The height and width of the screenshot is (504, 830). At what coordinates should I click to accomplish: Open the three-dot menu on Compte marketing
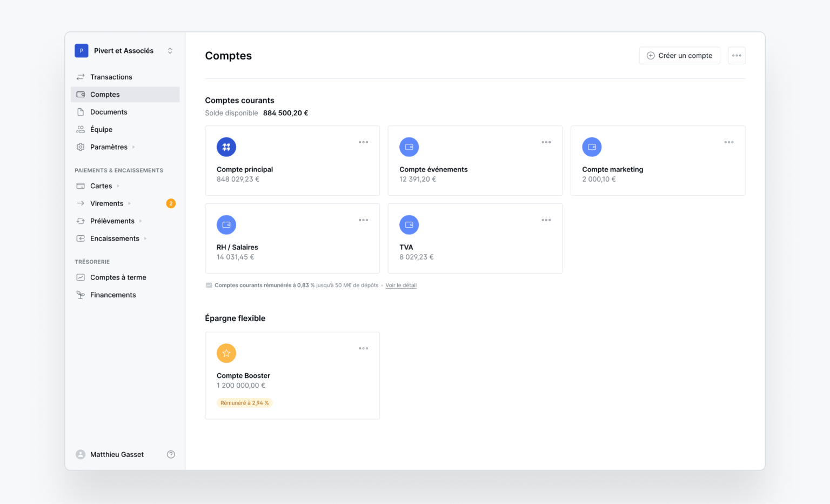pyautogui.click(x=729, y=142)
